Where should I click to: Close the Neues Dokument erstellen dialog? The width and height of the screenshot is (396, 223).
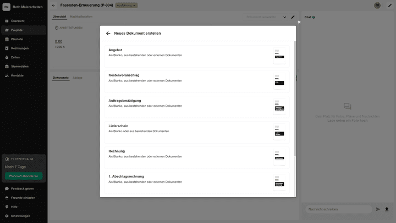tap(299, 23)
